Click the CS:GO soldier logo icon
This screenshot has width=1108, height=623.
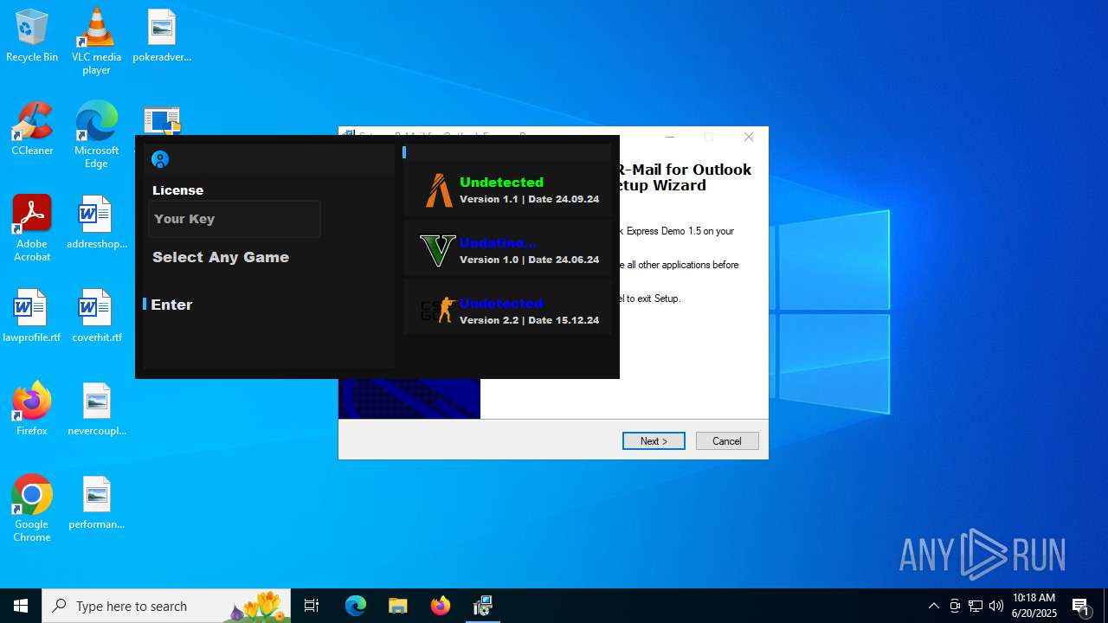[438, 310]
